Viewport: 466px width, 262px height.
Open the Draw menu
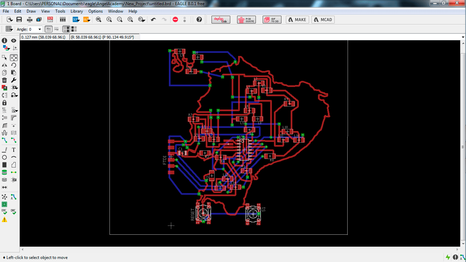(x=31, y=11)
